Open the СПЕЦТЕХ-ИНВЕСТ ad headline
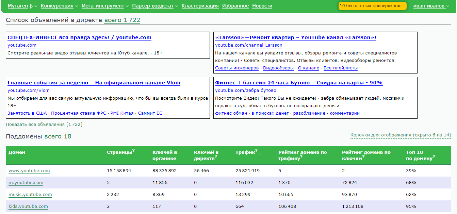This screenshot has width=457, height=214. coord(79,37)
